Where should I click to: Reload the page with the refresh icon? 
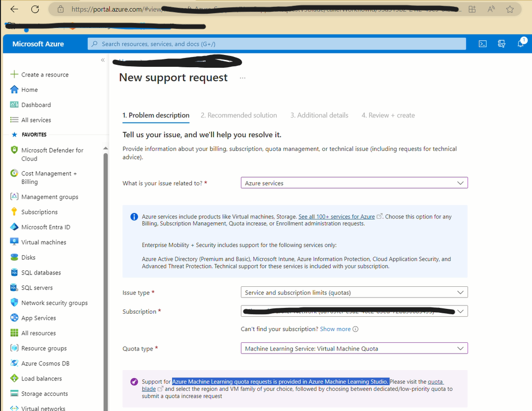pyautogui.click(x=35, y=9)
